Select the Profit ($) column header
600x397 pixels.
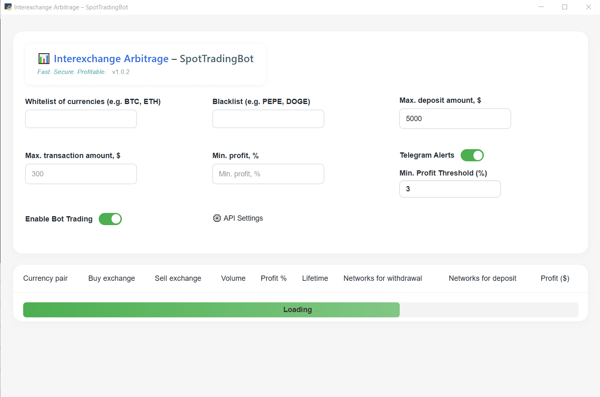(x=555, y=278)
